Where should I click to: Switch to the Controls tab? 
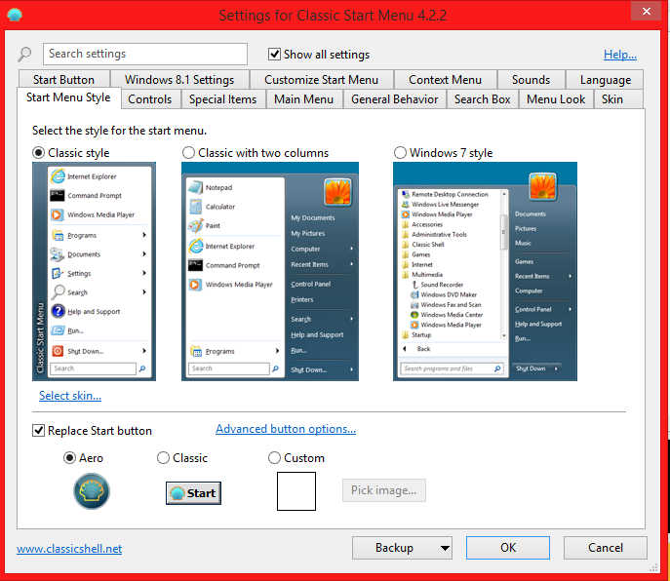point(149,99)
